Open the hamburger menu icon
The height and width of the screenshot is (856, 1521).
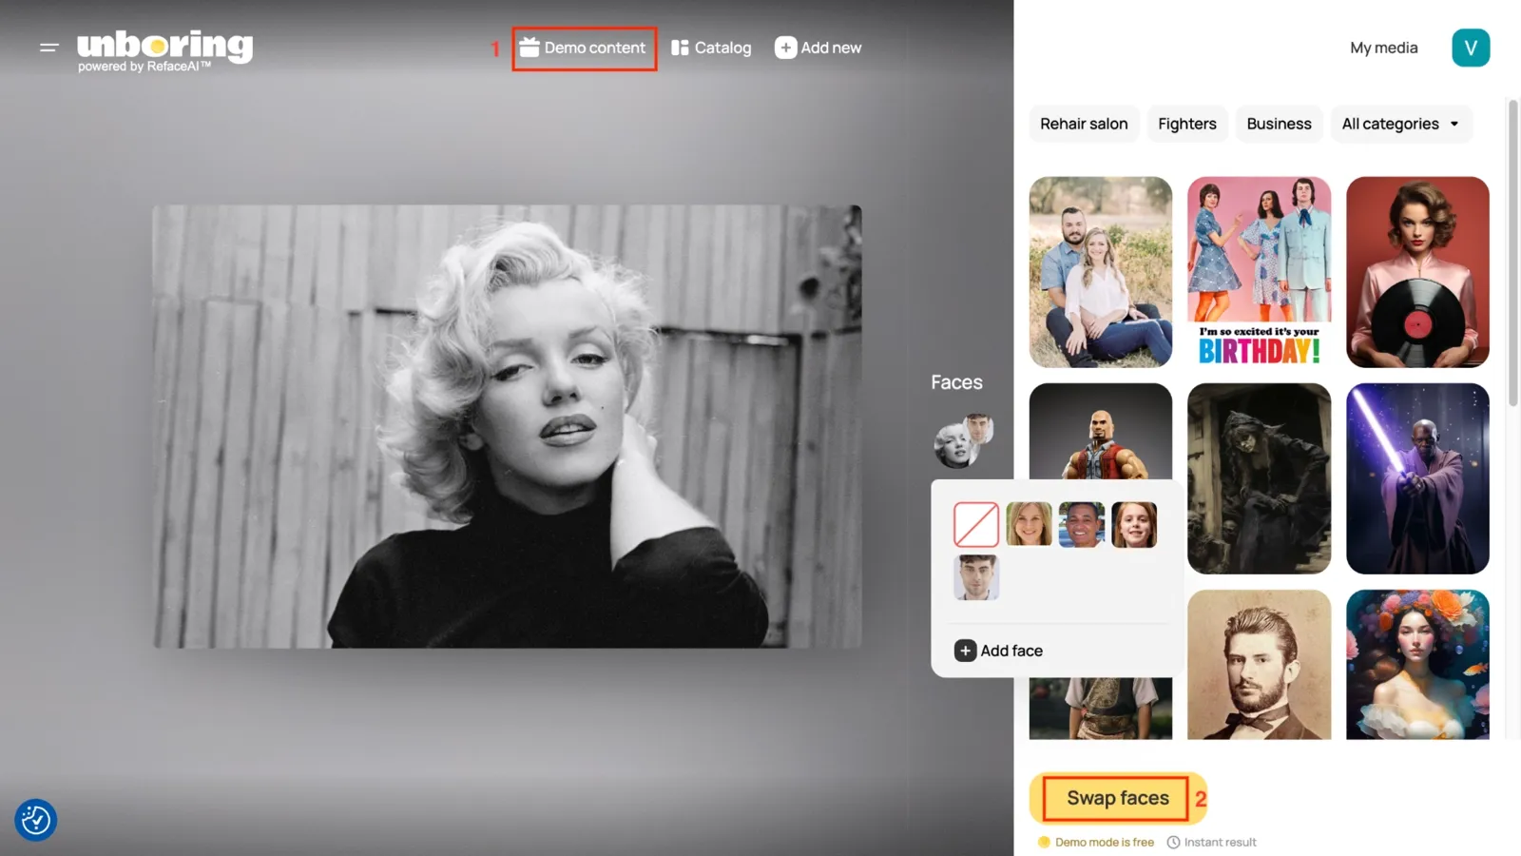[x=49, y=47]
